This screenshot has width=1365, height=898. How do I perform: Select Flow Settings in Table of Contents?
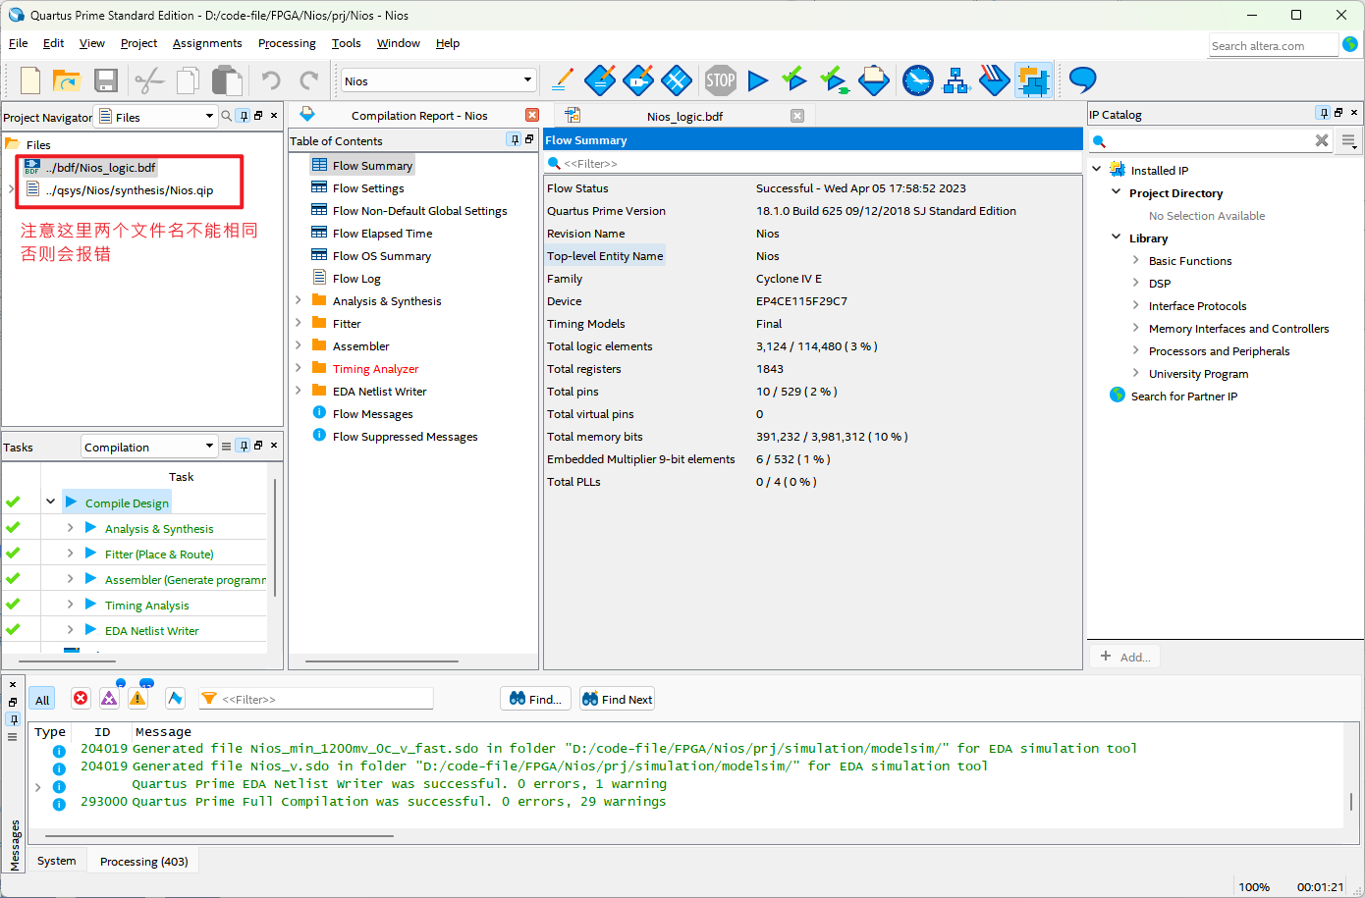(x=368, y=187)
